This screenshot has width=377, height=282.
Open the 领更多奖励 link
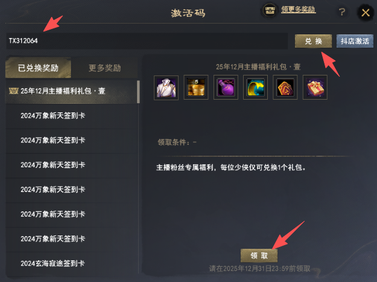coord(299,10)
